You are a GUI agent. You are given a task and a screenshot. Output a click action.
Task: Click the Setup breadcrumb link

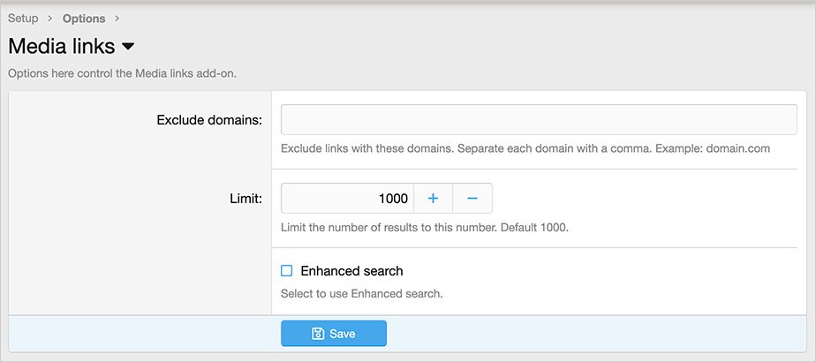click(x=23, y=18)
